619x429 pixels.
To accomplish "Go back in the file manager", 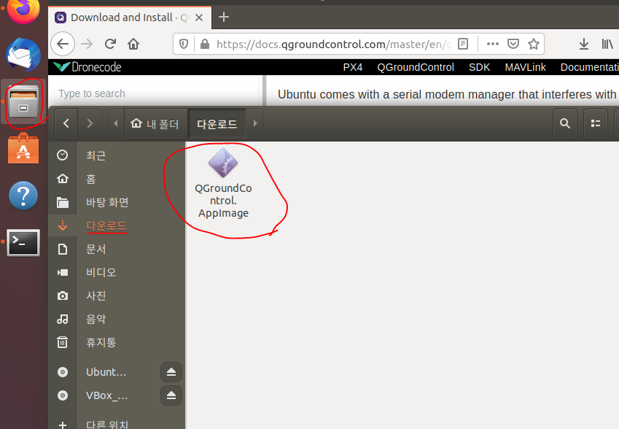I will click(66, 123).
